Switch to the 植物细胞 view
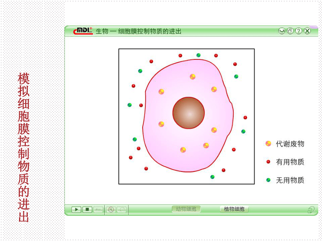322x241 pixels. [234, 209]
